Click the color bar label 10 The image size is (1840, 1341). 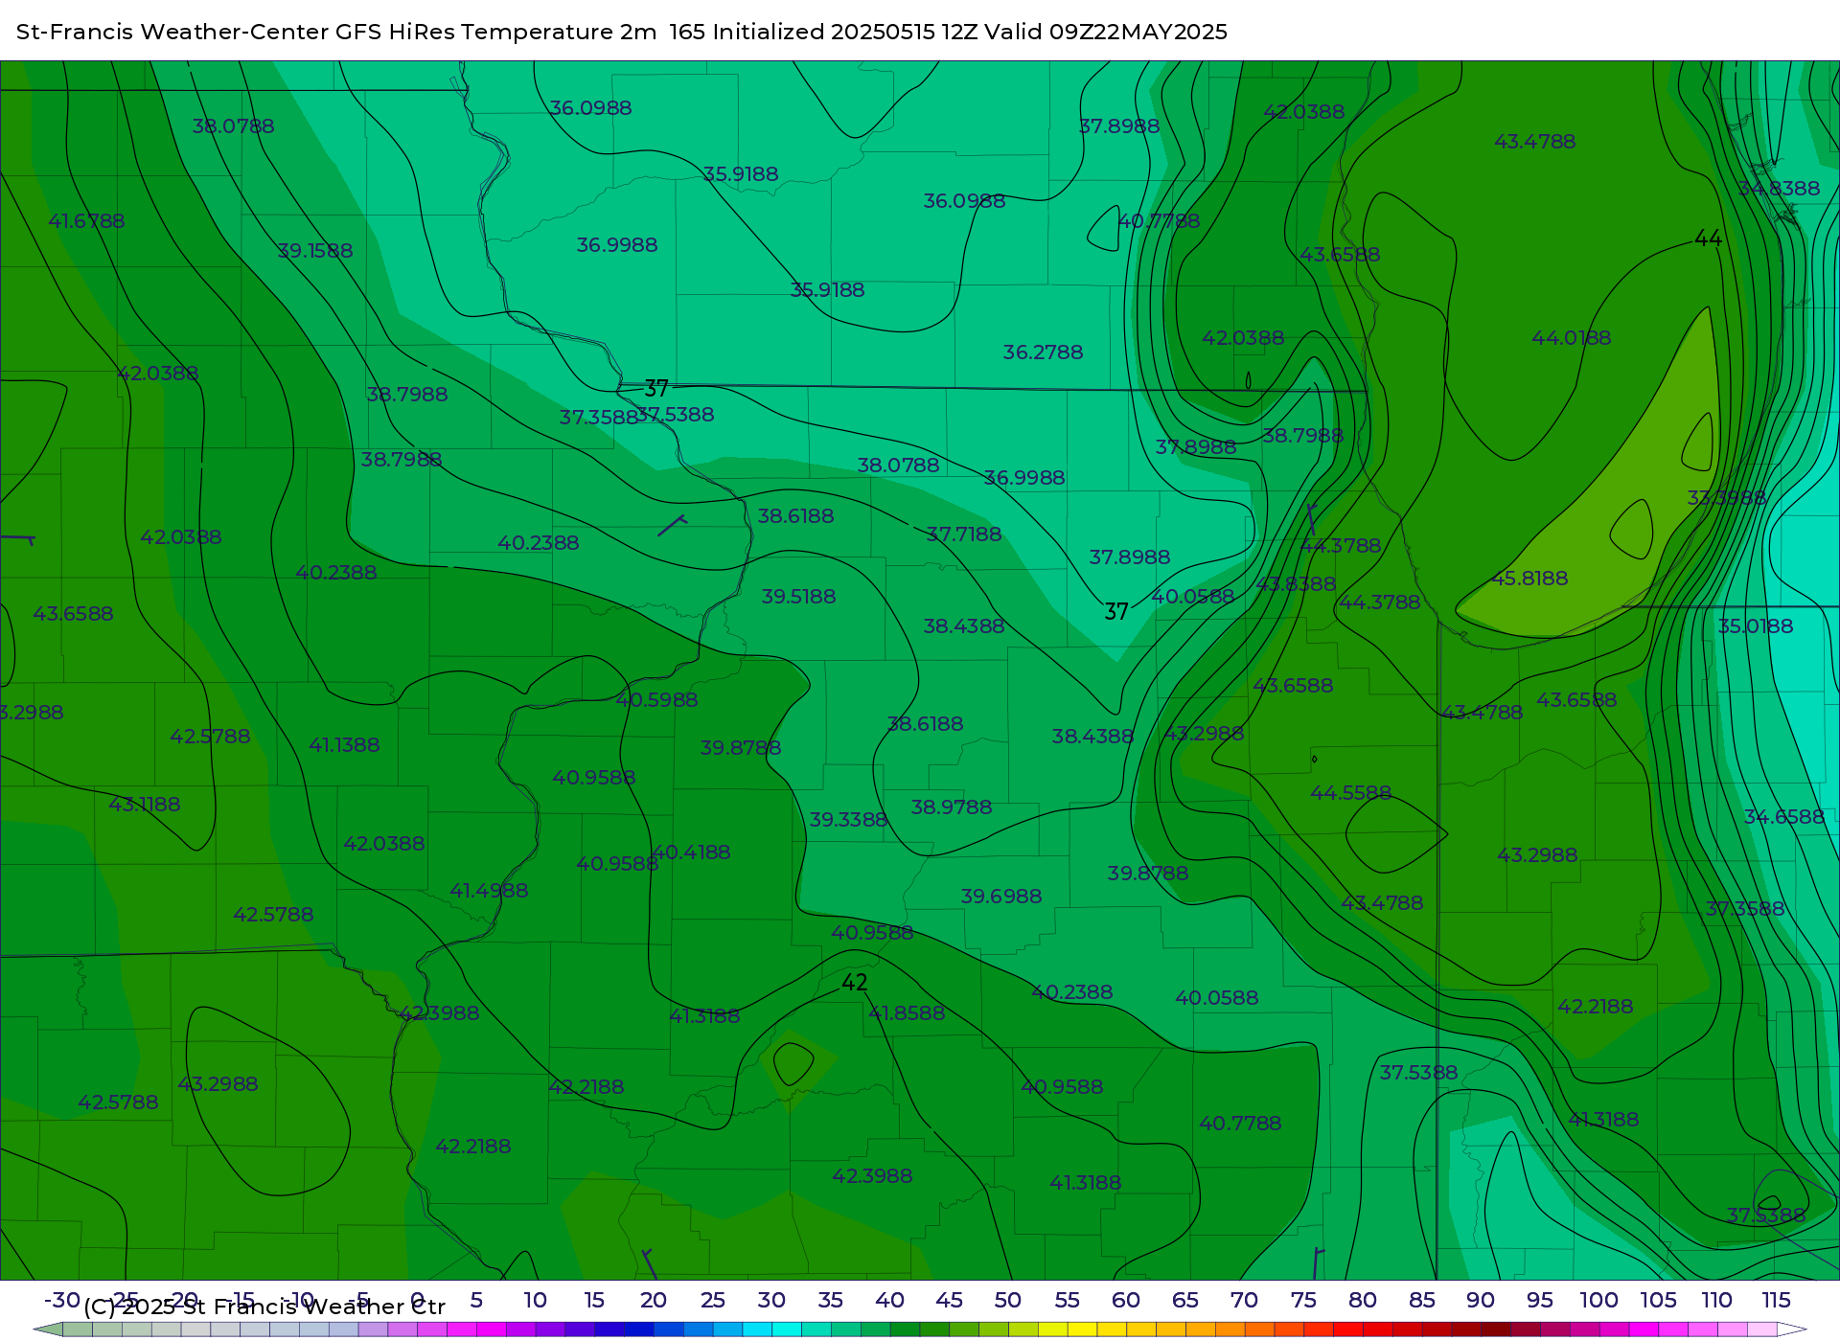535,1301
